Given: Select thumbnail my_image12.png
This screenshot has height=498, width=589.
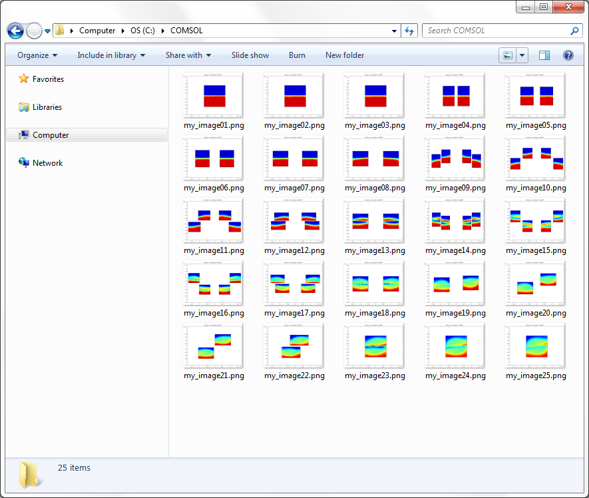Looking at the screenshot, I should click(294, 220).
